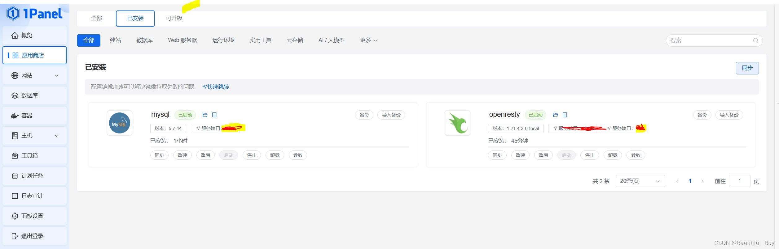Switch to the top 全部 tab
The height and width of the screenshot is (249, 779).
[96, 18]
